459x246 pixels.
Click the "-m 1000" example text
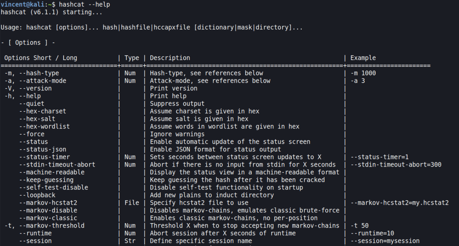[363, 73]
